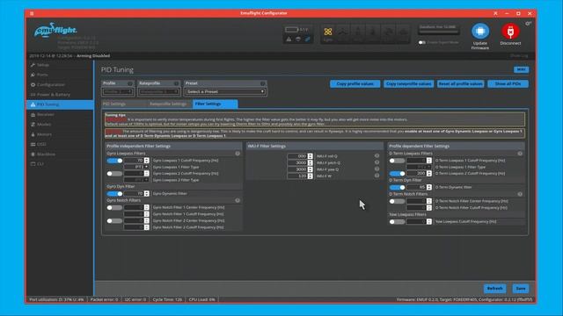Open the WIKI link button

521,69
